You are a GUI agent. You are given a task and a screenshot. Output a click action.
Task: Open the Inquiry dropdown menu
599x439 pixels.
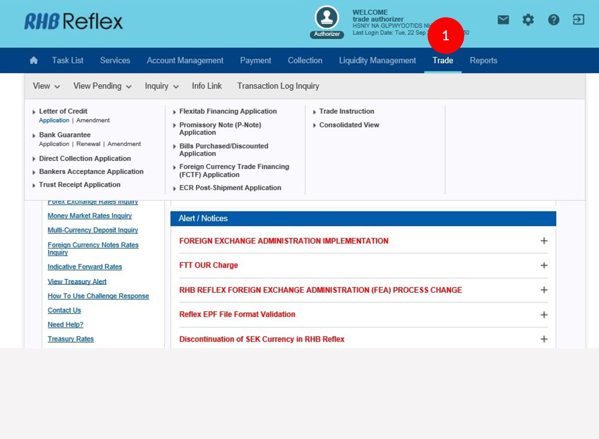point(162,86)
